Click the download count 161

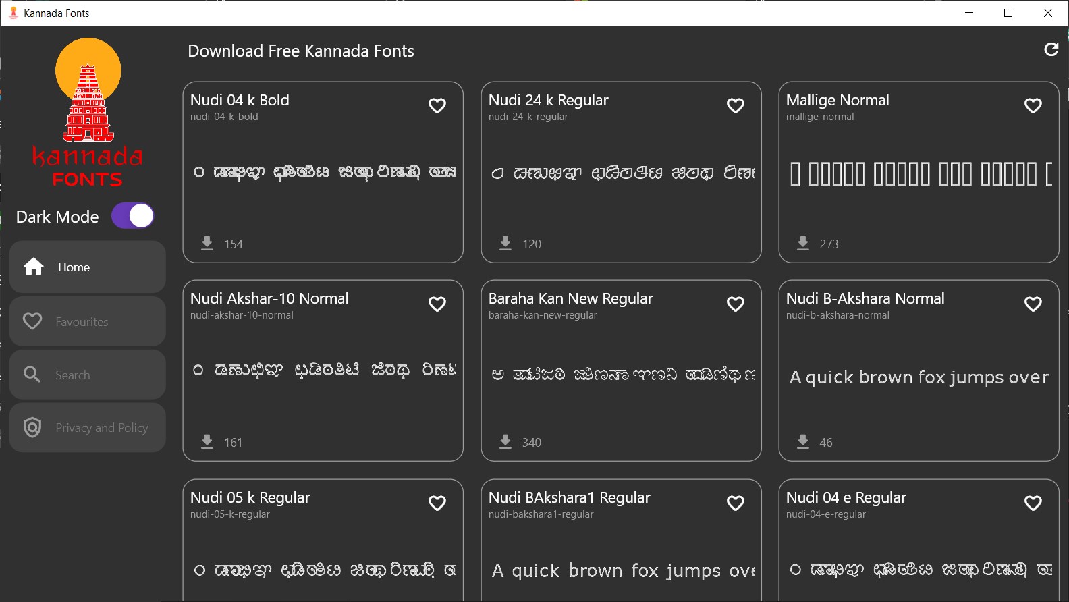click(x=233, y=443)
